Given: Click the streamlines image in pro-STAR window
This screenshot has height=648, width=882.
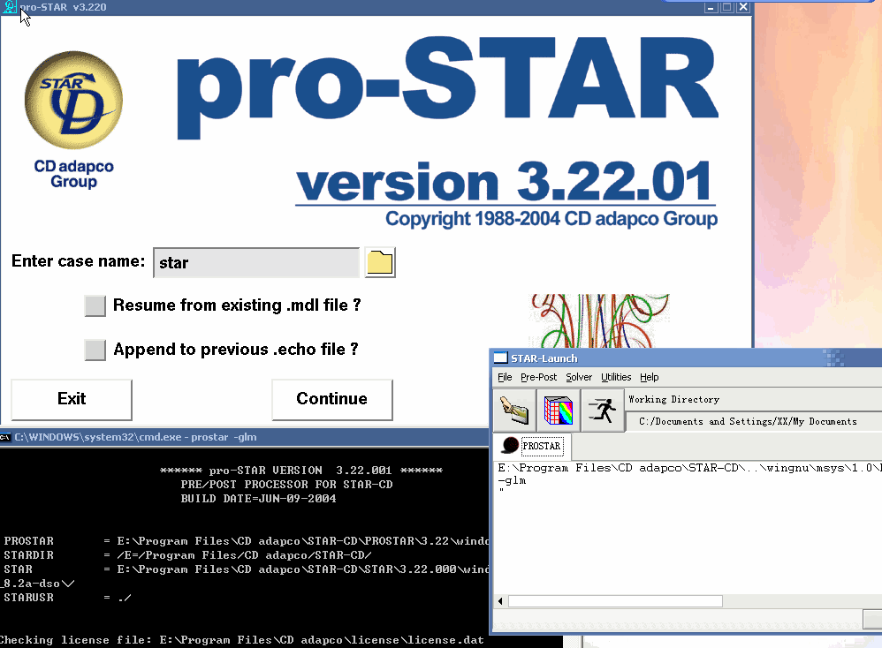Looking at the screenshot, I should (x=599, y=320).
